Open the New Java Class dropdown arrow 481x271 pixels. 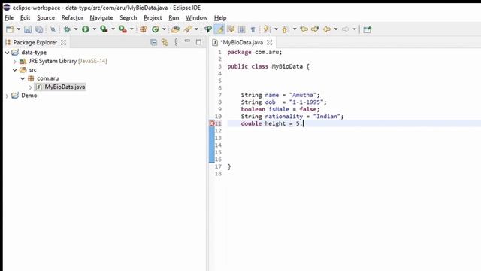[164, 29]
